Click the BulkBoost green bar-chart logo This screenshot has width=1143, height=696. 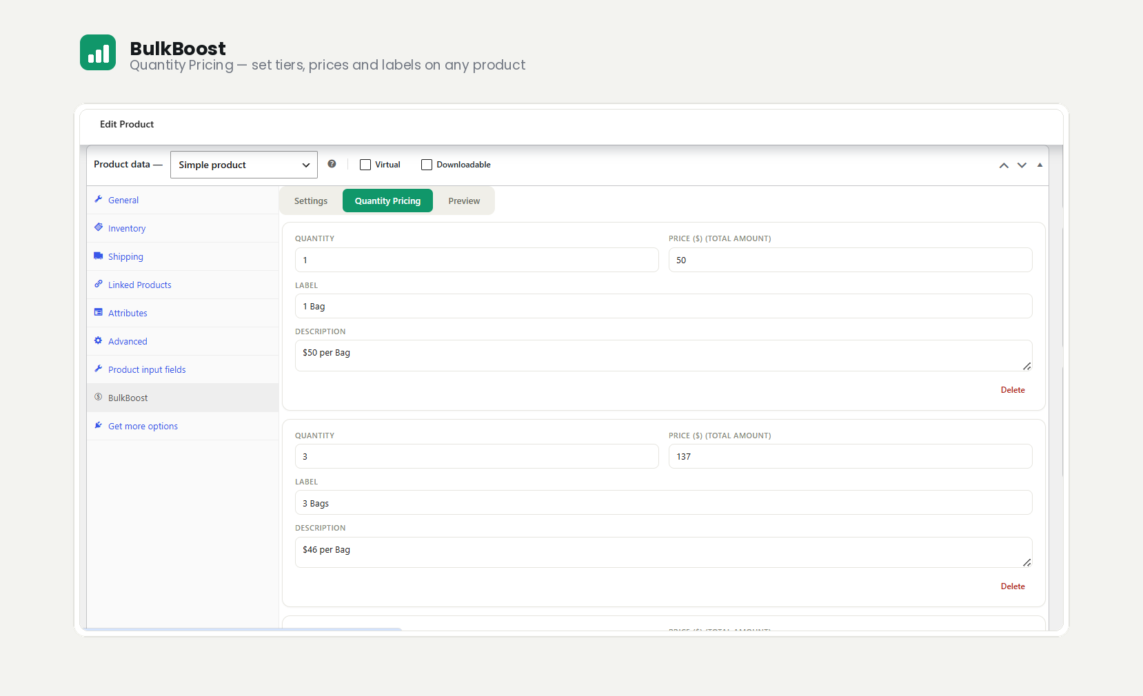98,52
